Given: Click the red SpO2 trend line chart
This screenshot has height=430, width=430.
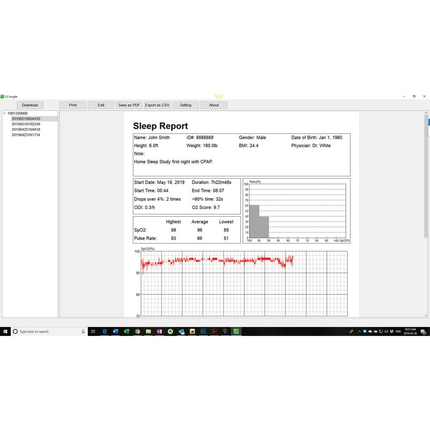Looking at the screenshot, I should 244,283.
